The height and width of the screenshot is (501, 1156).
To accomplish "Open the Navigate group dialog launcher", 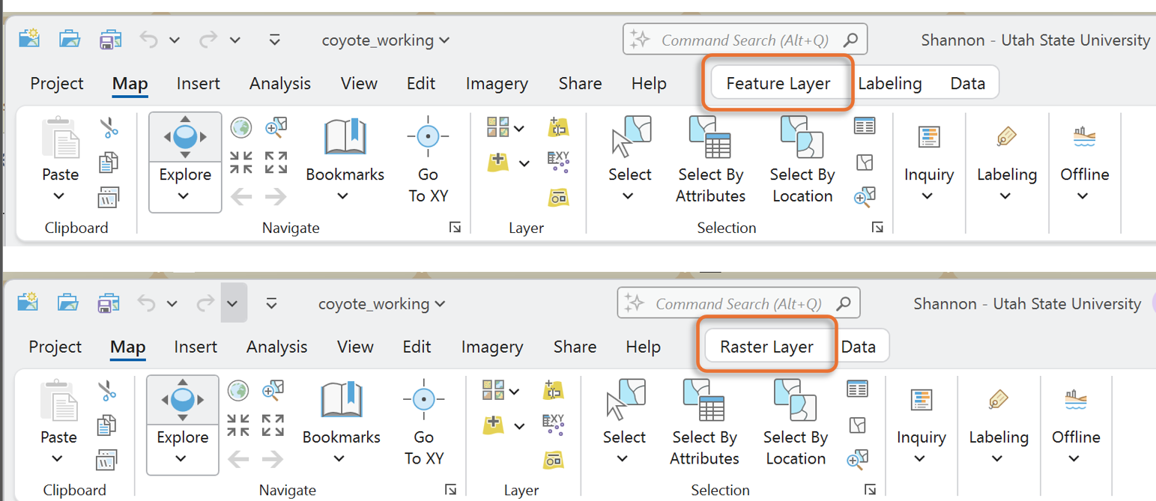I will pos(456,227).
